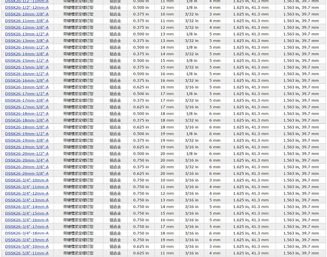Select the DSSK26-13mm-1/2"-A link
The image size is (327, 257).
point(26,34)
